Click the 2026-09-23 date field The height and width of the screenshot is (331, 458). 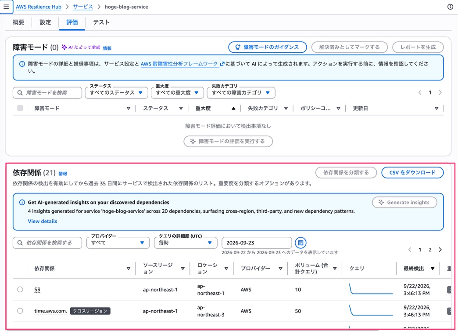coord(257,243)
